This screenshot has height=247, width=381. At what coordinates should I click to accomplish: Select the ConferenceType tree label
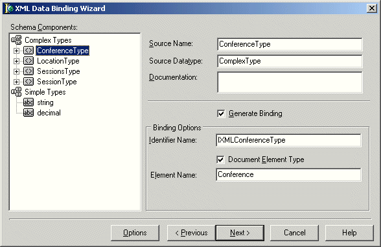pyautogui.click(x=63, y=51)
